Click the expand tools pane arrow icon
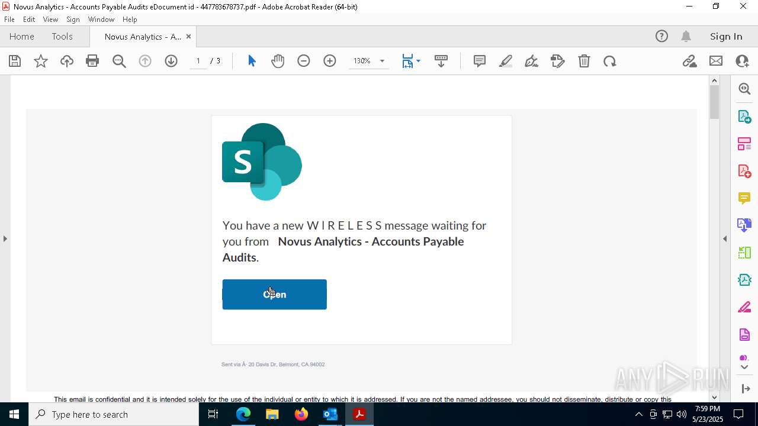The image size is (758, 426). point(745,389)
